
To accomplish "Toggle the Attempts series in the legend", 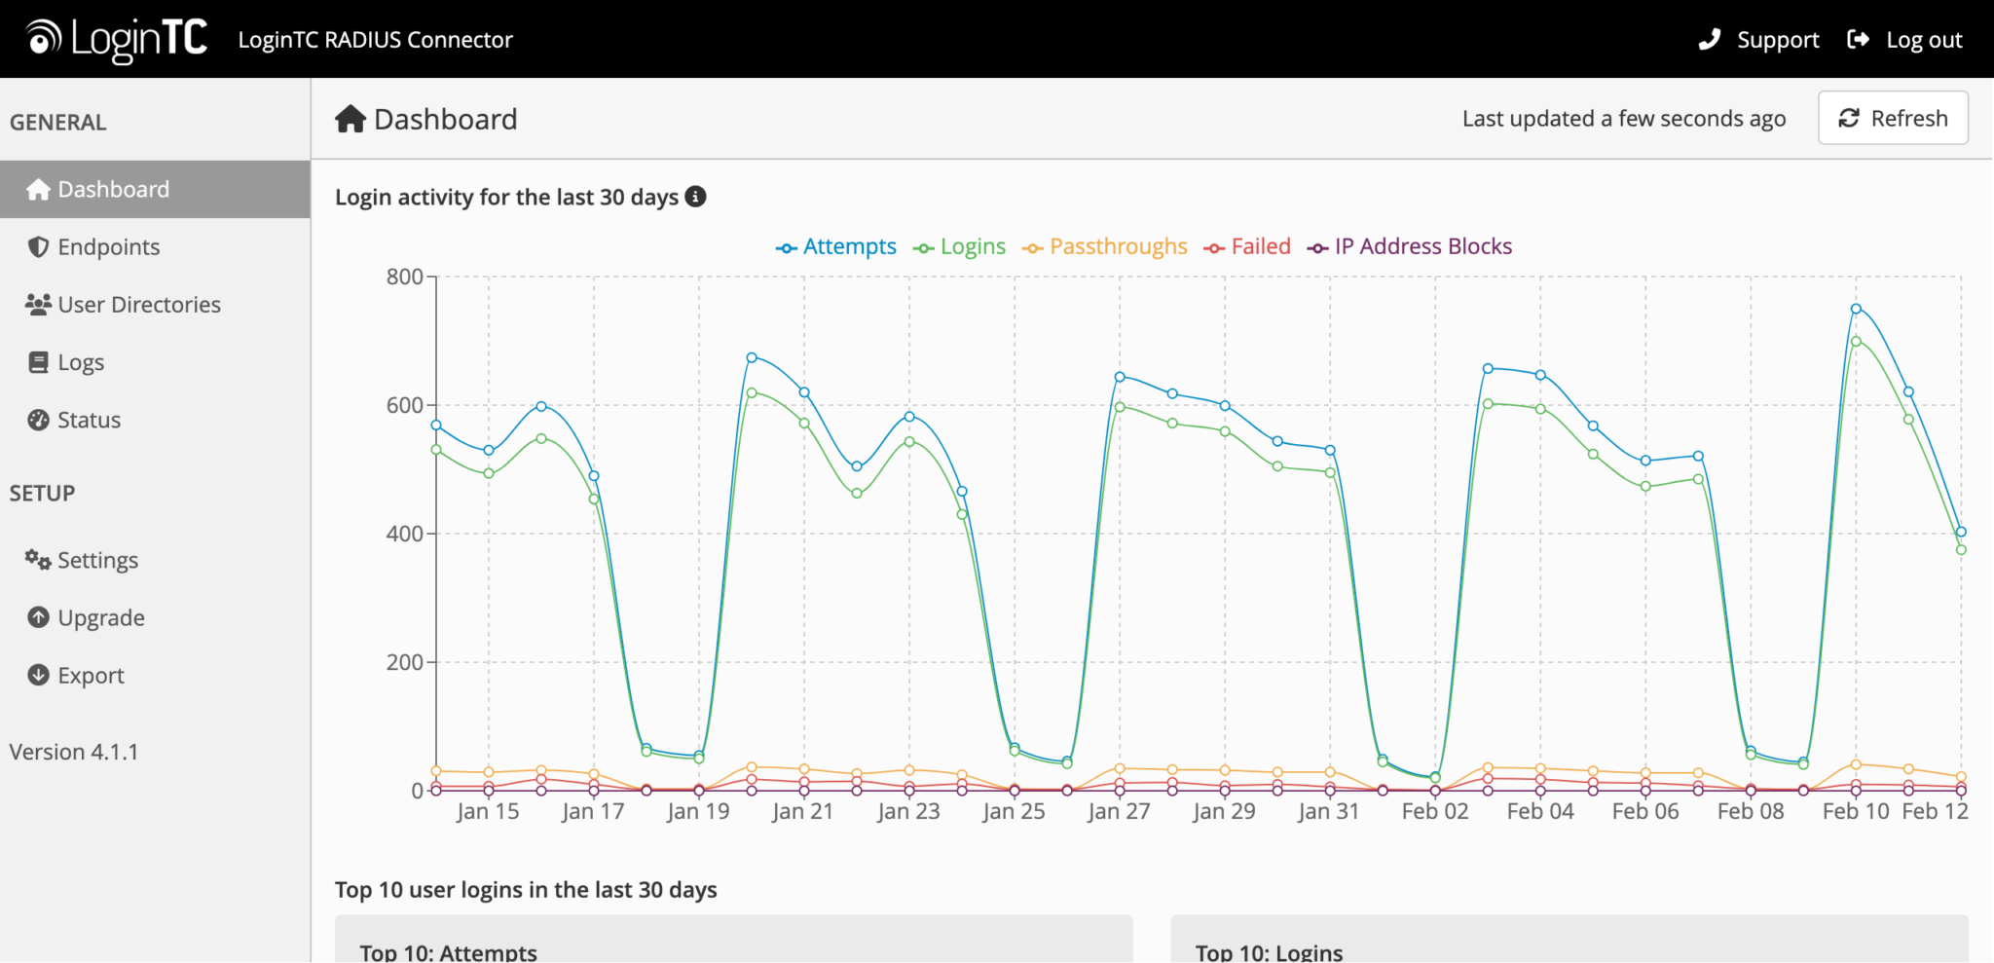I will pos(849,246).
